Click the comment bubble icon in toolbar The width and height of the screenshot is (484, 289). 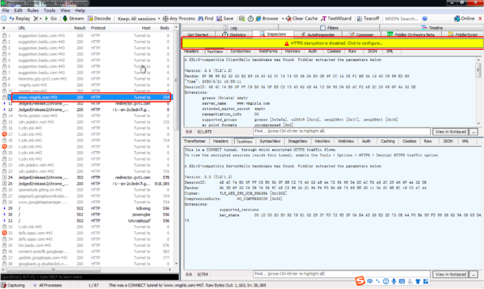[x=4, y=19]
